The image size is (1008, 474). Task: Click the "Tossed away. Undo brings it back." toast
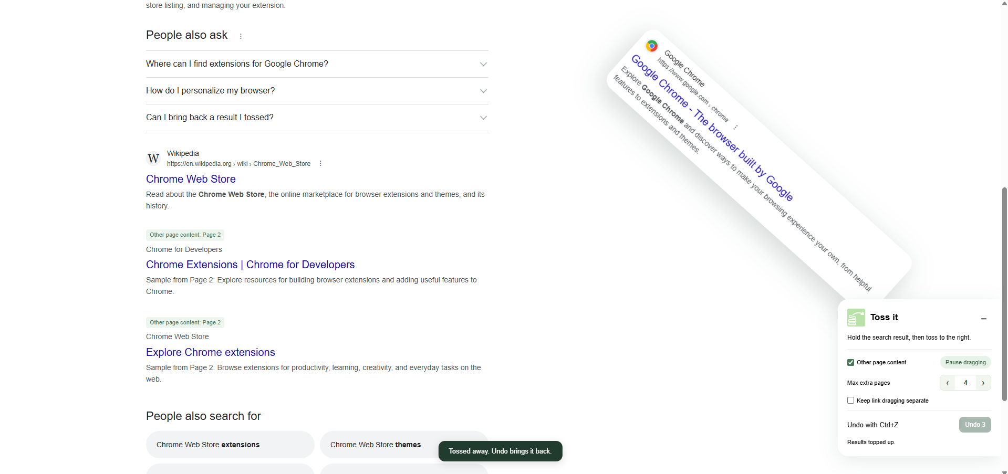click(x=500, y=451)
